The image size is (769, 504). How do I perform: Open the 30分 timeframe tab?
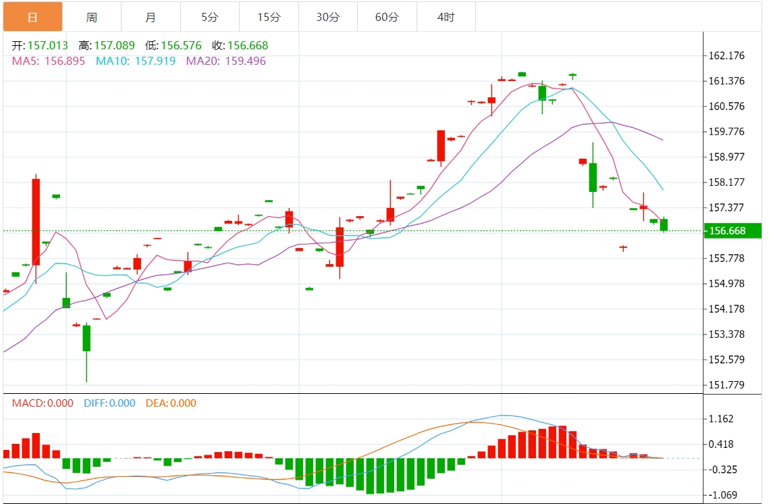328,17
